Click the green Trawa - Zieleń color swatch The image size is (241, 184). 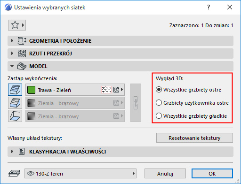coord(31,90)
